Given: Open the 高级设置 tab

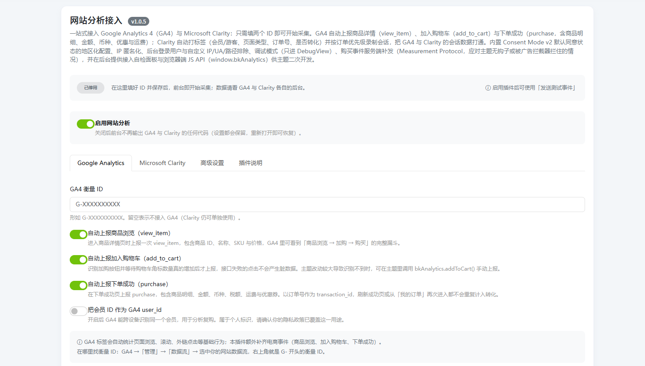Looking at the screenshot, I should [x=212, y=163].
